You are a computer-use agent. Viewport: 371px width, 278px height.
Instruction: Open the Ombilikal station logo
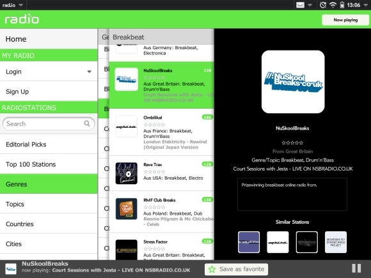click(127, 127)
